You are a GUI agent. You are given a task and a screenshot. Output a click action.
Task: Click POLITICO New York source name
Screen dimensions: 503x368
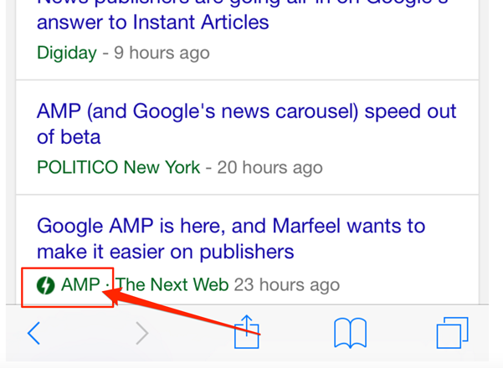[118, 167]
